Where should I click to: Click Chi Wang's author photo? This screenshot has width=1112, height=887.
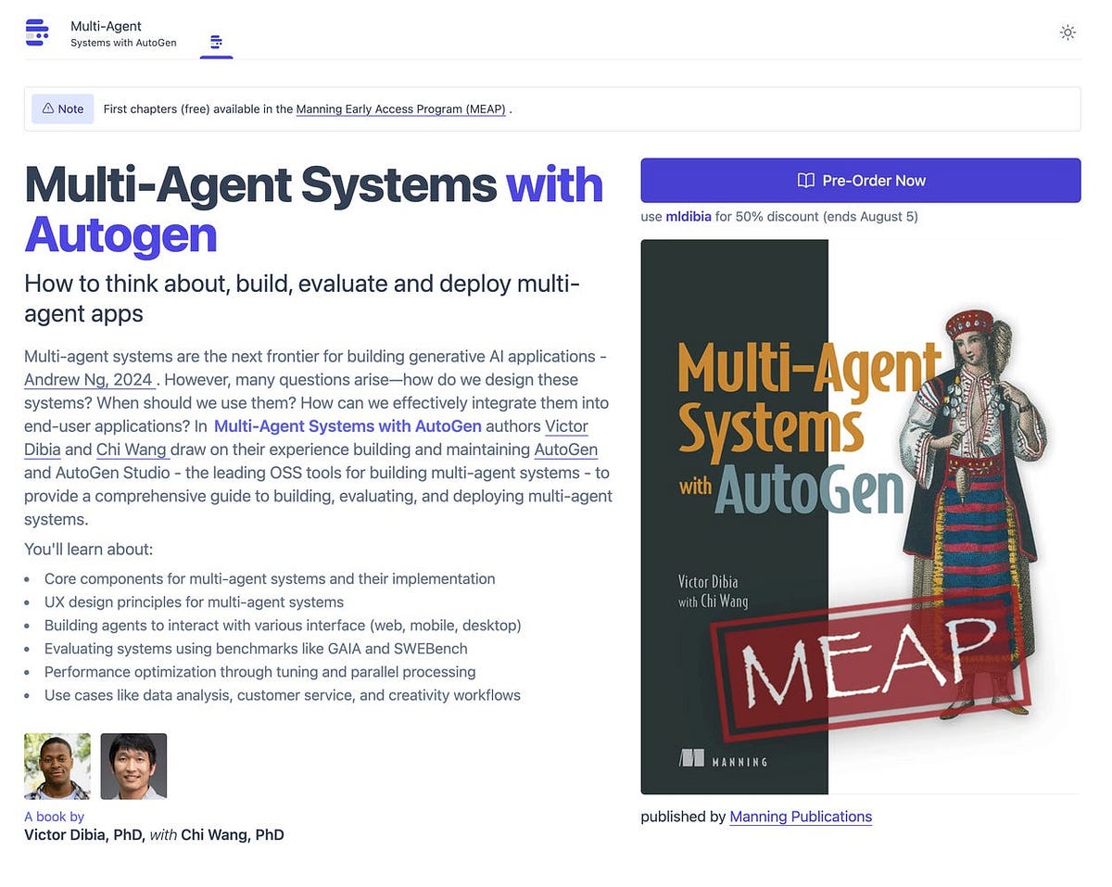click(x=133, y=766)
